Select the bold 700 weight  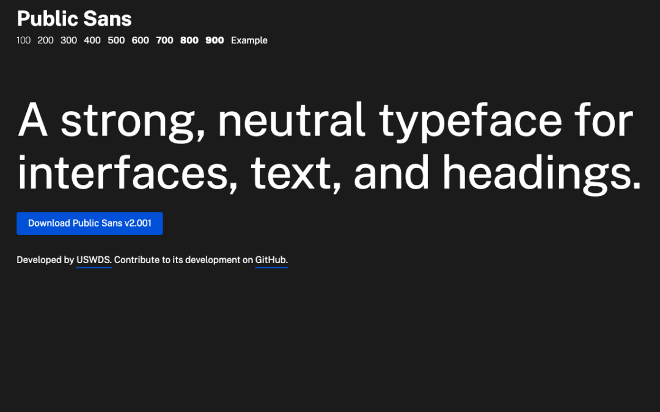pos(164,40)
